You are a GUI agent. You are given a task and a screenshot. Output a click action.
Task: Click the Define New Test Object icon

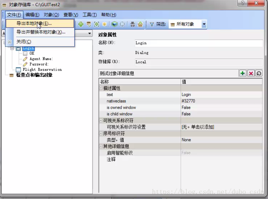96,24
